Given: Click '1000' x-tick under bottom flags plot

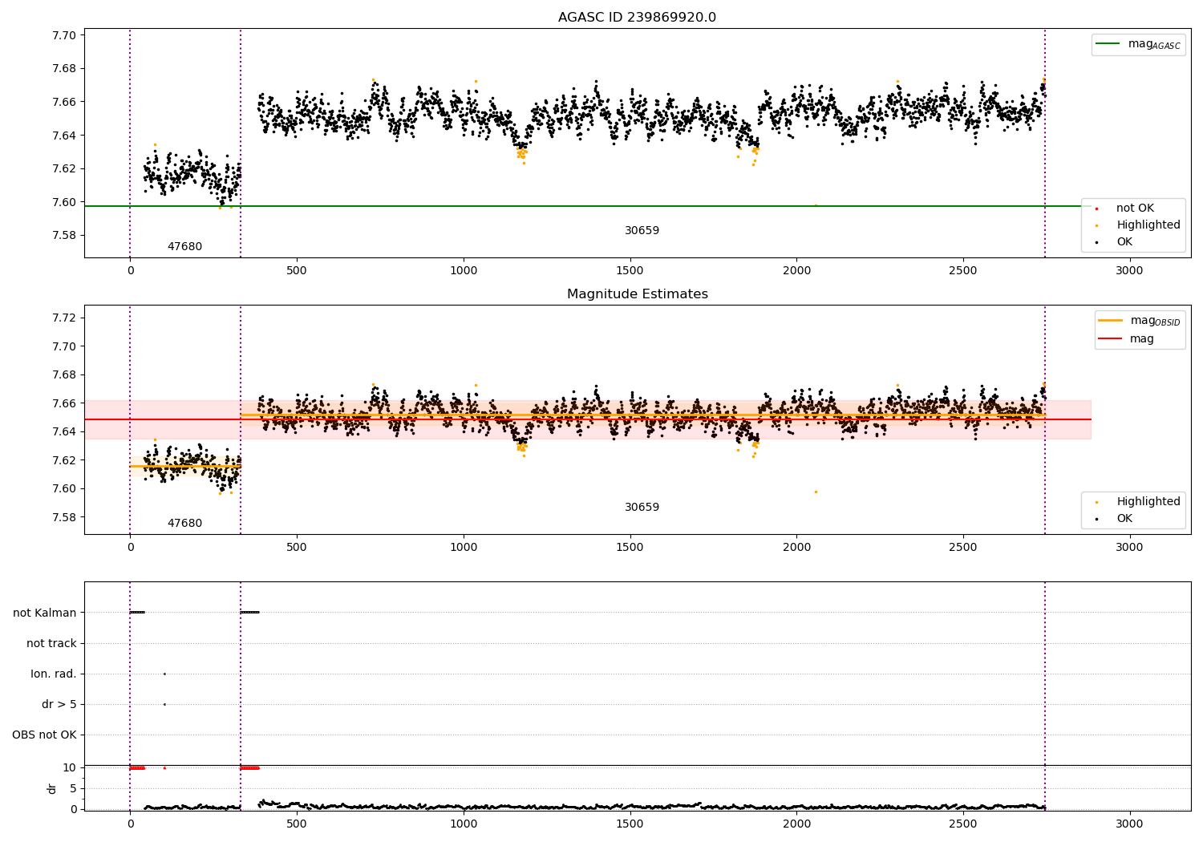Looking at the screenshot, I should 464,823.
